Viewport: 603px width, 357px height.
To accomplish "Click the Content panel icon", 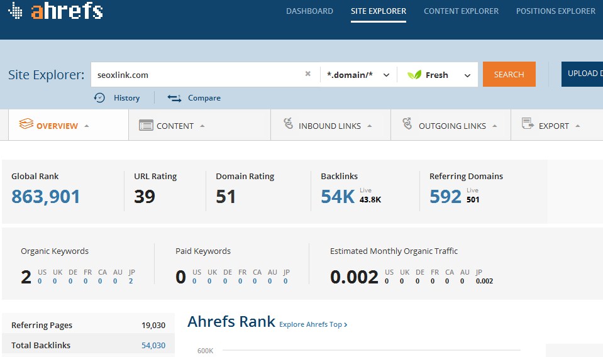I will click(x=146, y=126).
